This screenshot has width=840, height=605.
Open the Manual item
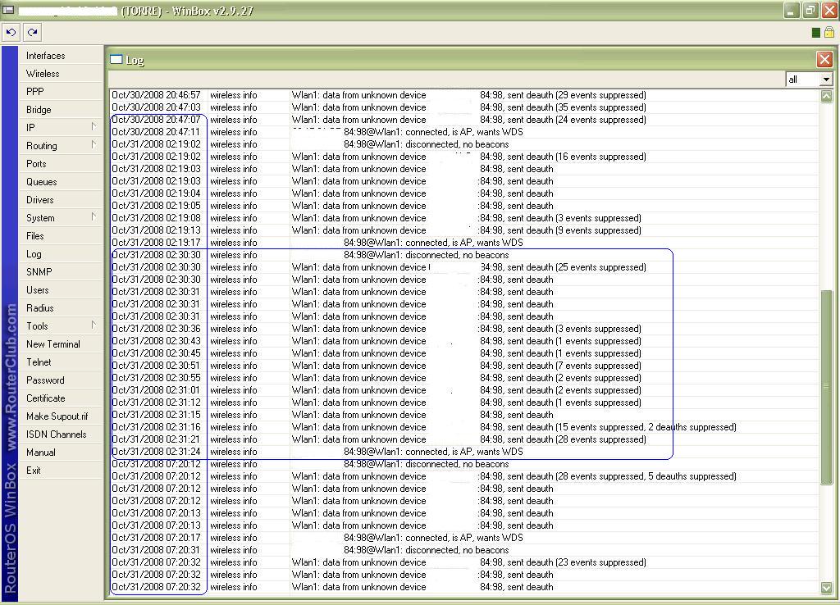[x=61, y=453]
